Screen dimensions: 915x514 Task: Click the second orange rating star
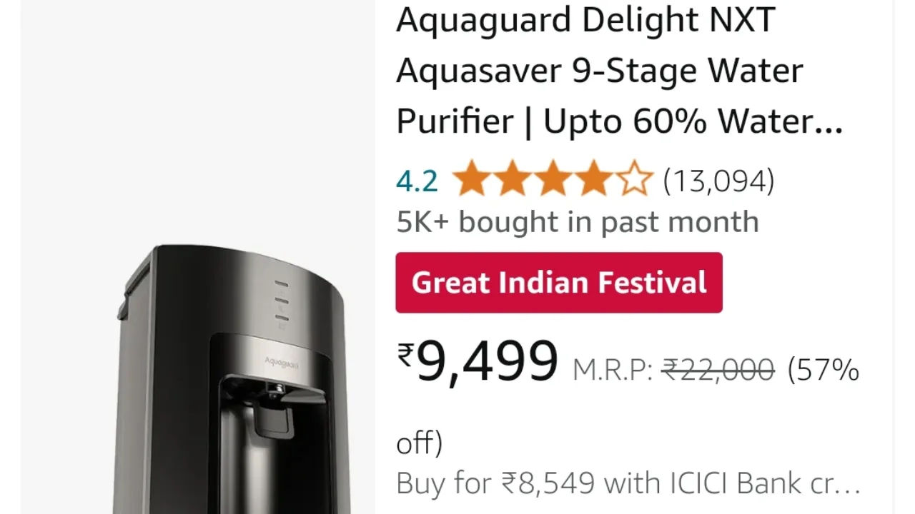pos(512,179)
